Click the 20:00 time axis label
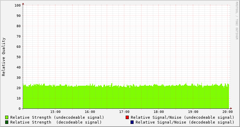The width and height of the screenshot is (240, 127). pyautogui.click(x=228, y=112)
